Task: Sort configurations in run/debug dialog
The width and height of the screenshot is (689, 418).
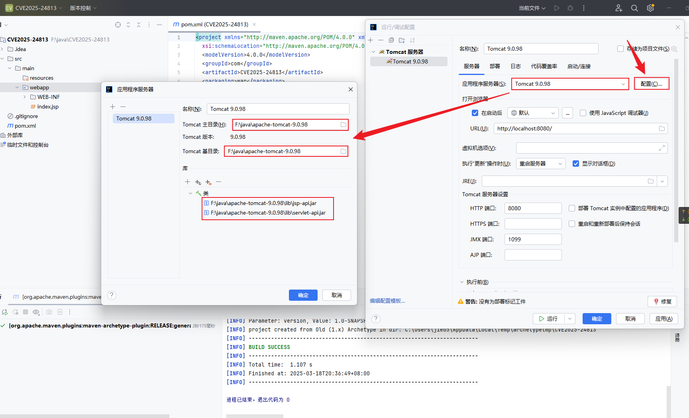Action: click(412, 40)
